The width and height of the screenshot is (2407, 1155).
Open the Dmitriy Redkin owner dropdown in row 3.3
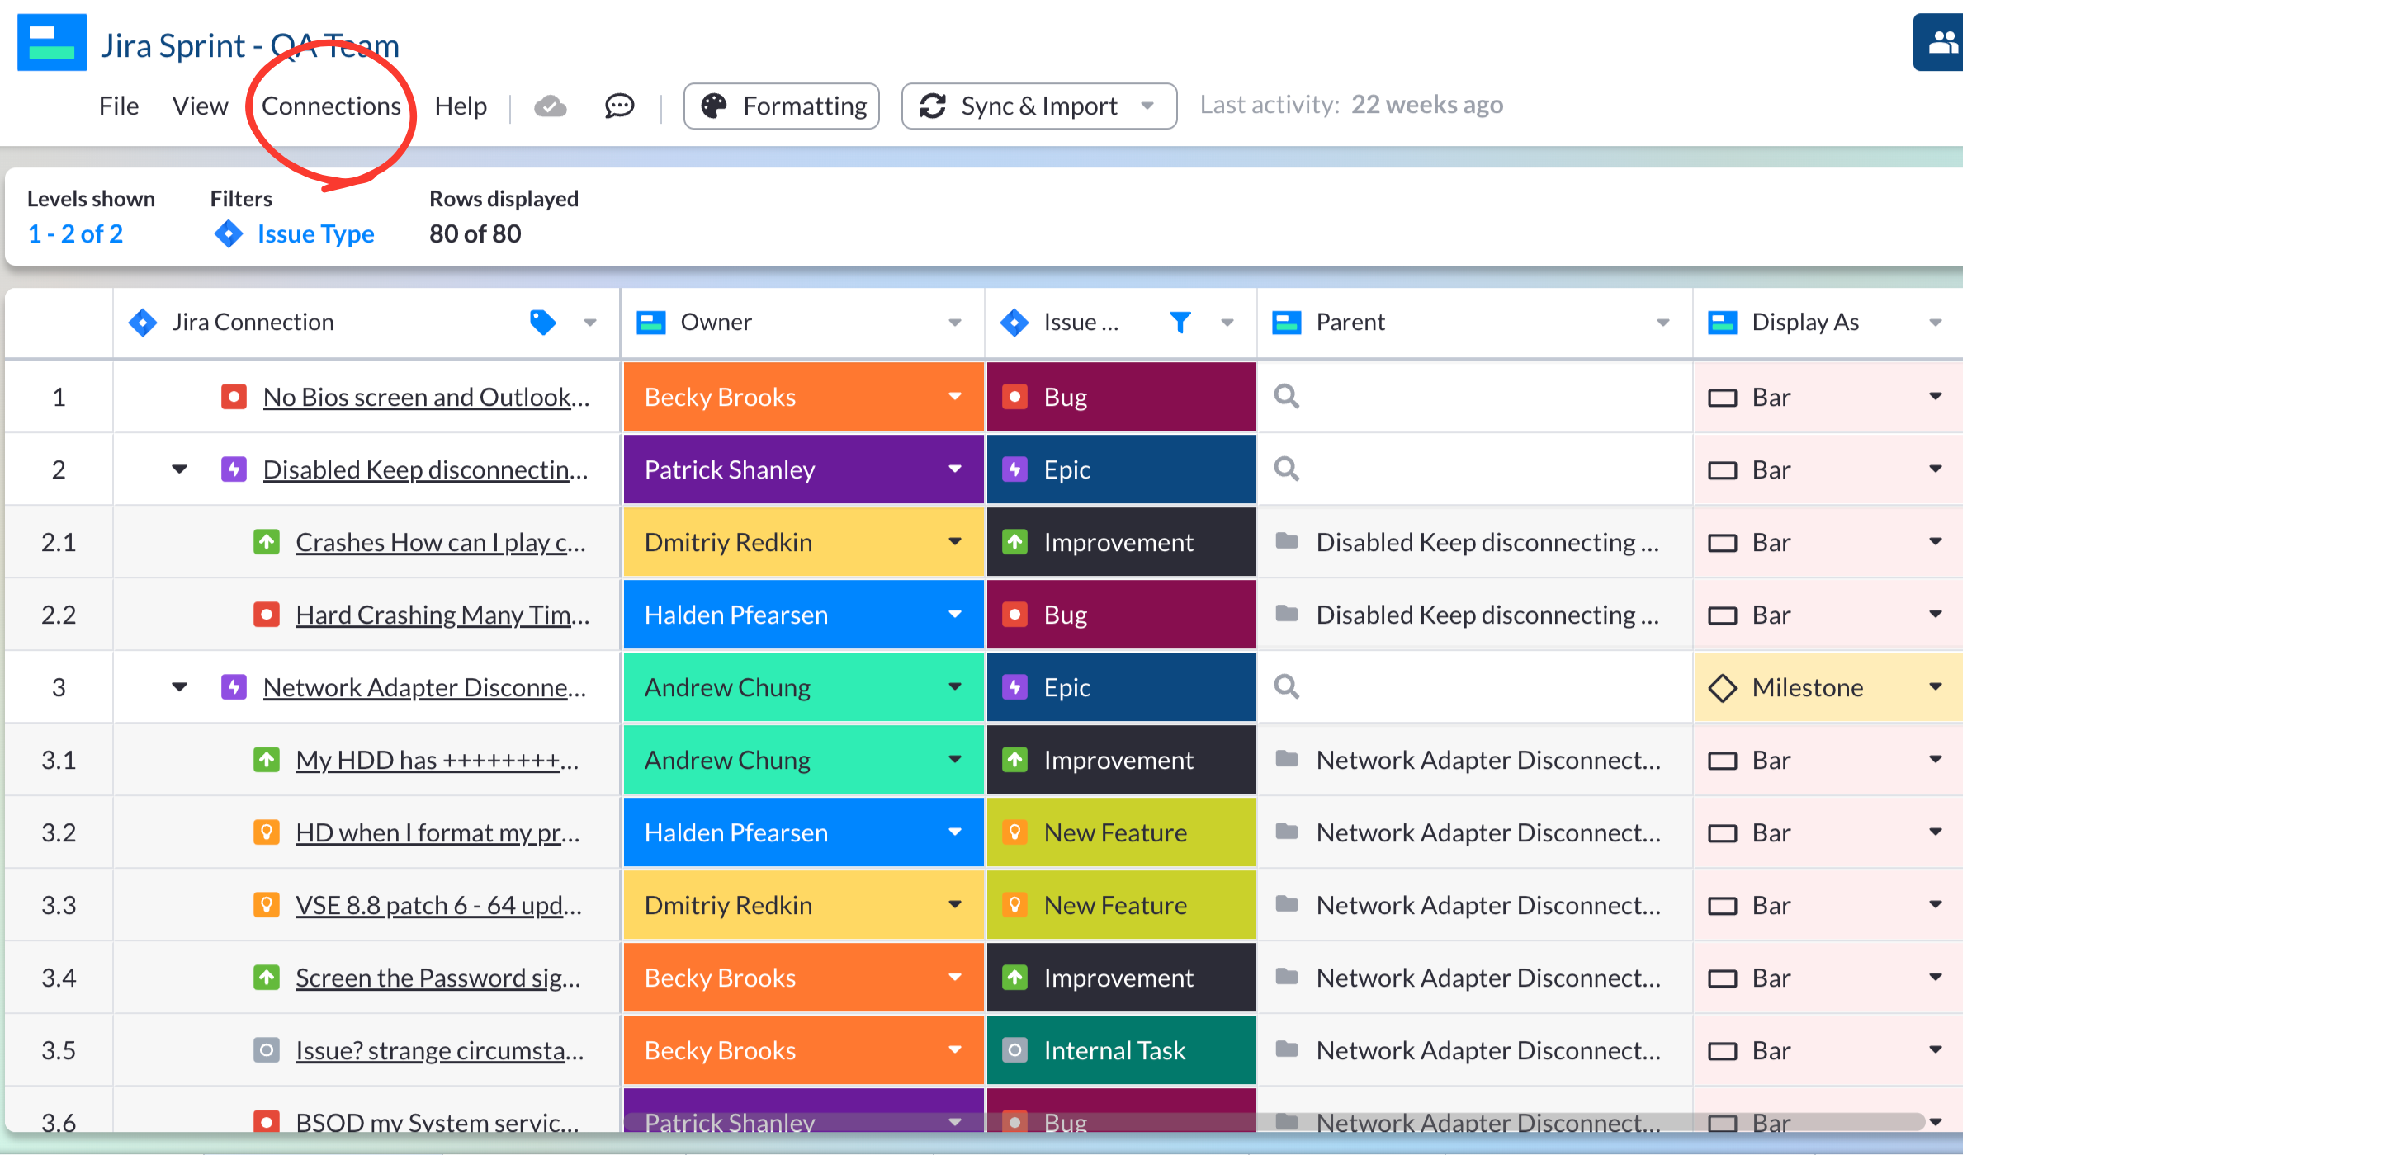pyautogui.click(x=954, y=905)
